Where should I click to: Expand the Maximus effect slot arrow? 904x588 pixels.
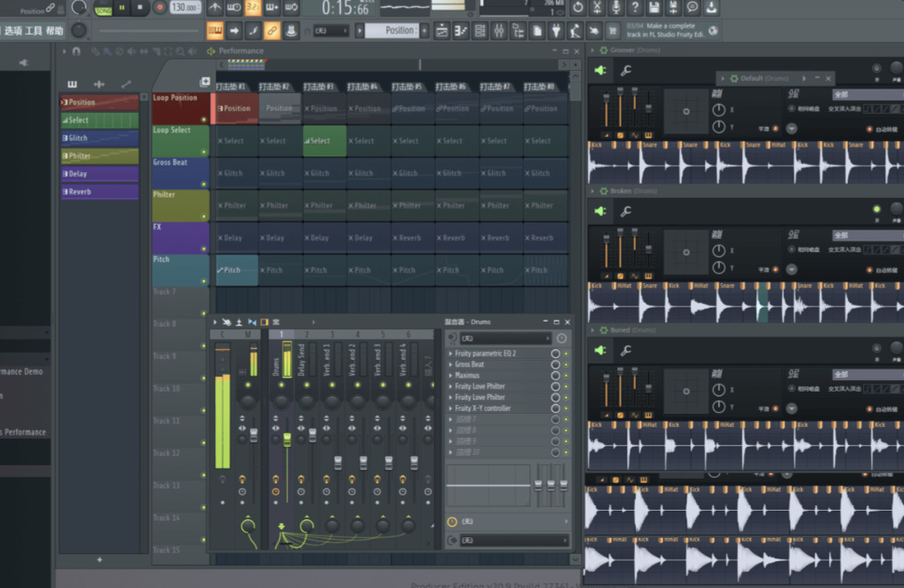(450, 376)
